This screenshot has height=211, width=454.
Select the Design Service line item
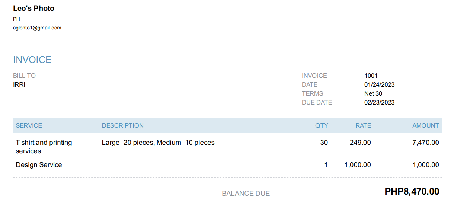coord(39,165)
